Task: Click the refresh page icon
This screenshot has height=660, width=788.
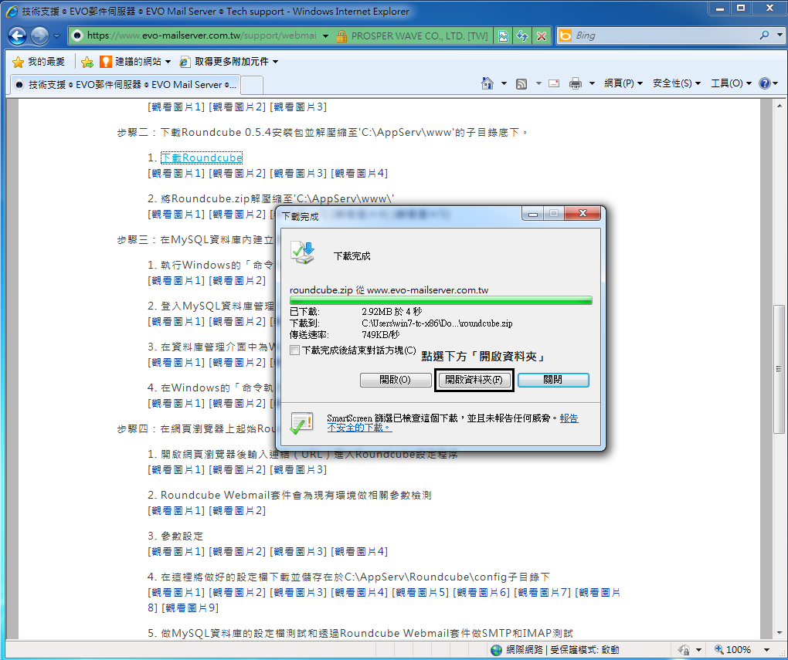Action: tap(522, 36)
